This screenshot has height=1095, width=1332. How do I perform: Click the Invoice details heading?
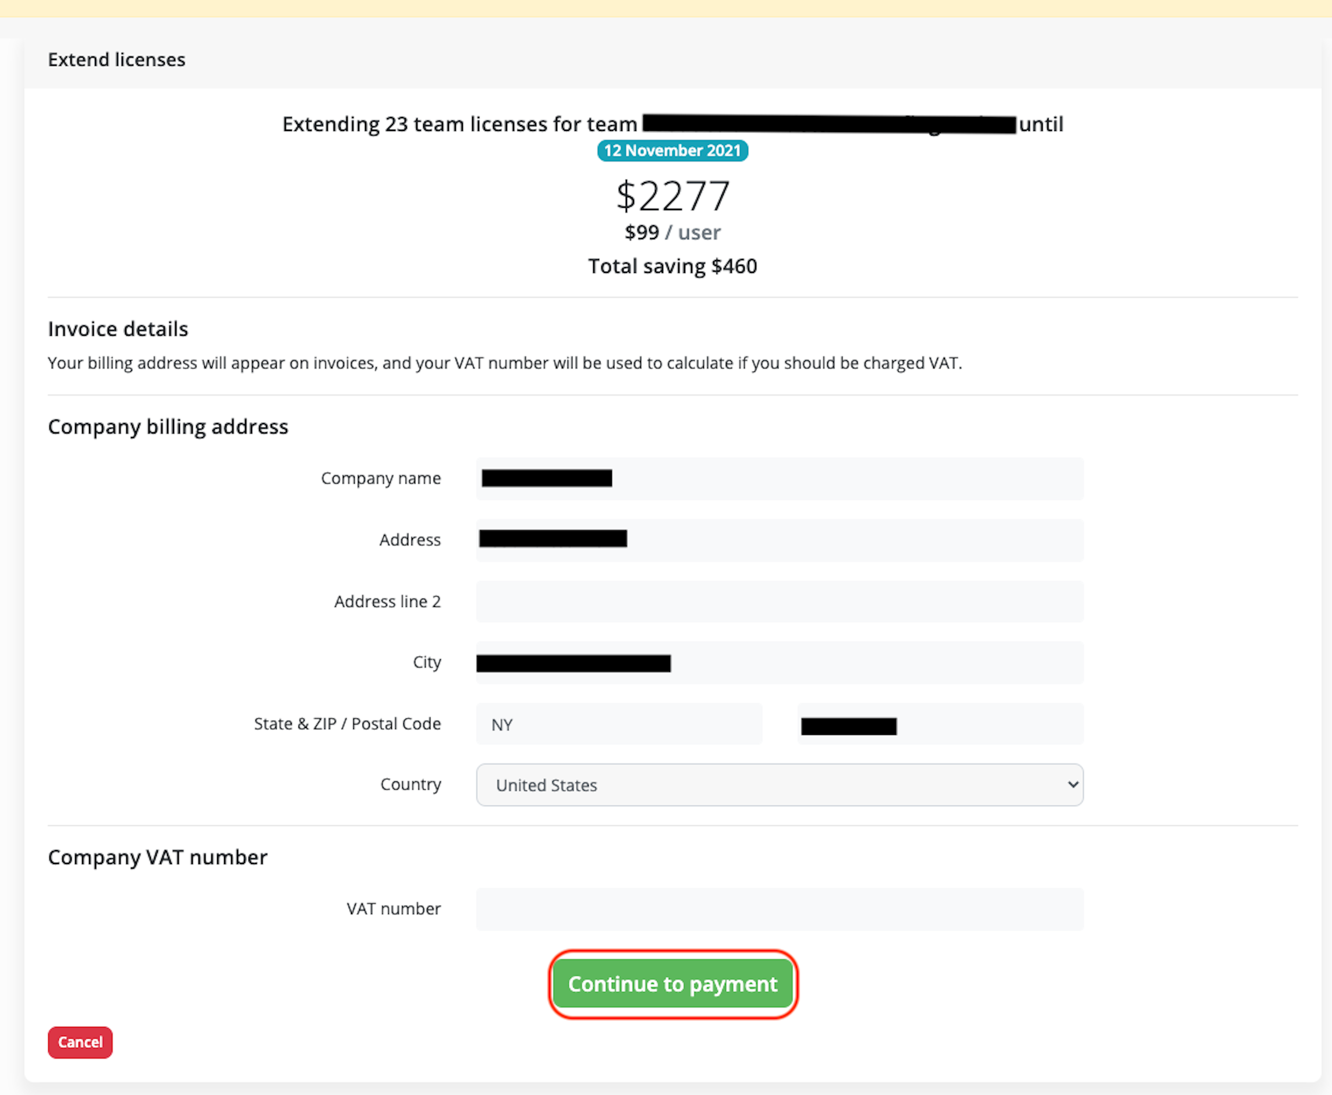point(118,329)
